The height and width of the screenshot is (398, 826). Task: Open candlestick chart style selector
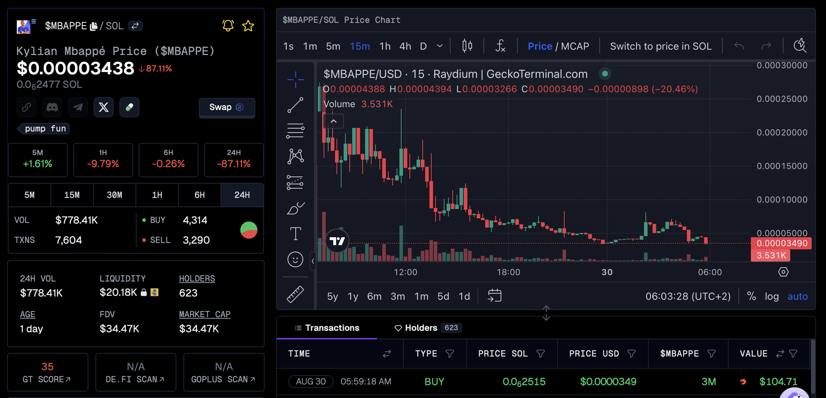(467, 46)
